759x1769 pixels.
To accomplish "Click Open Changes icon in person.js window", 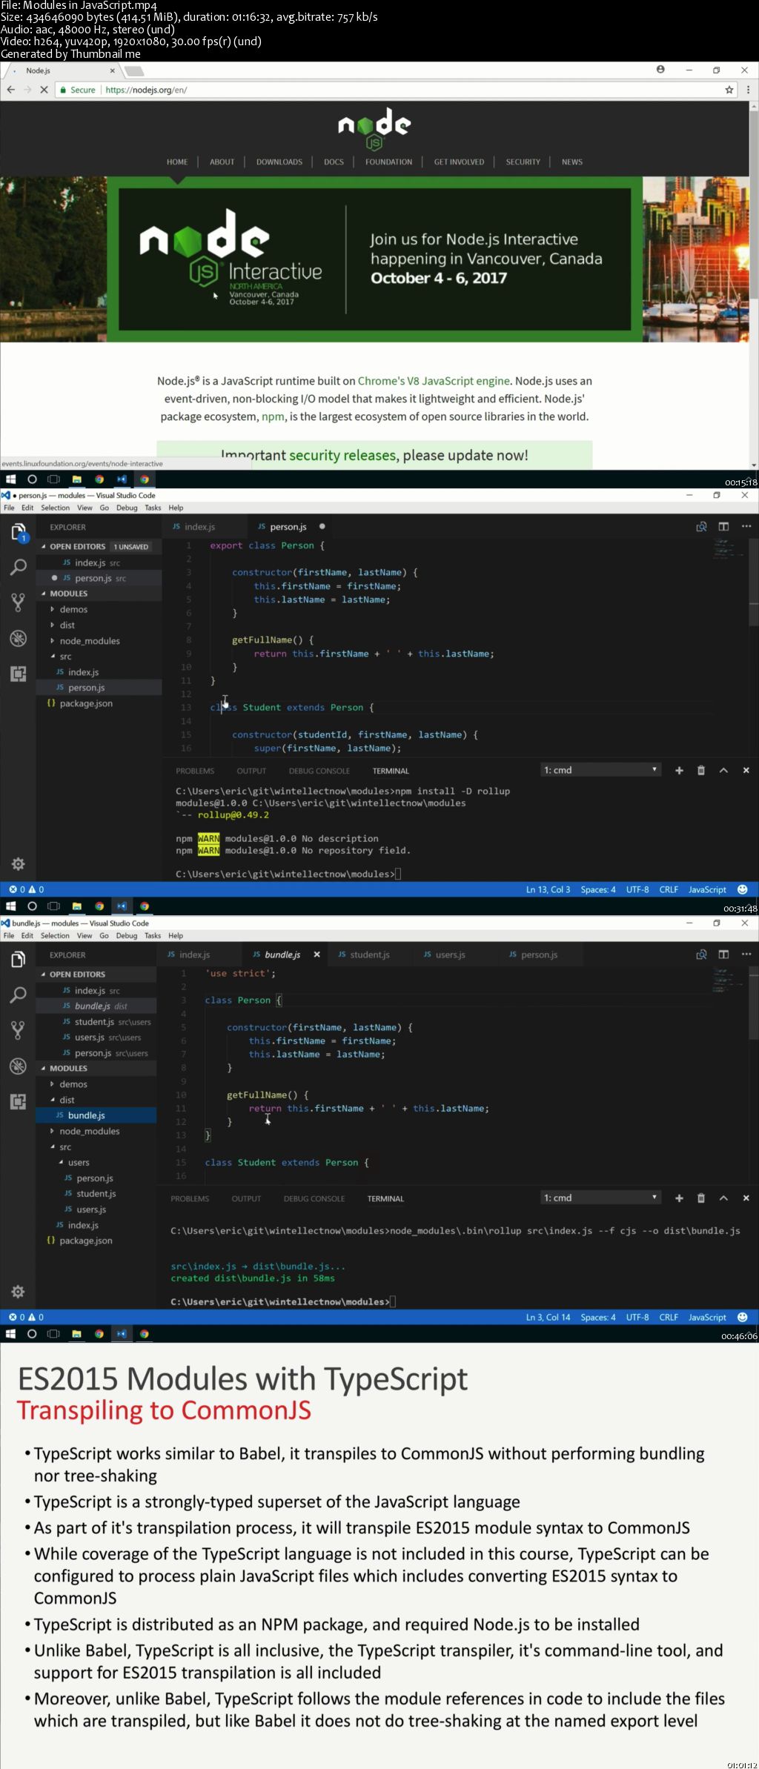I will pyautogui.click(x=701, y=526).
